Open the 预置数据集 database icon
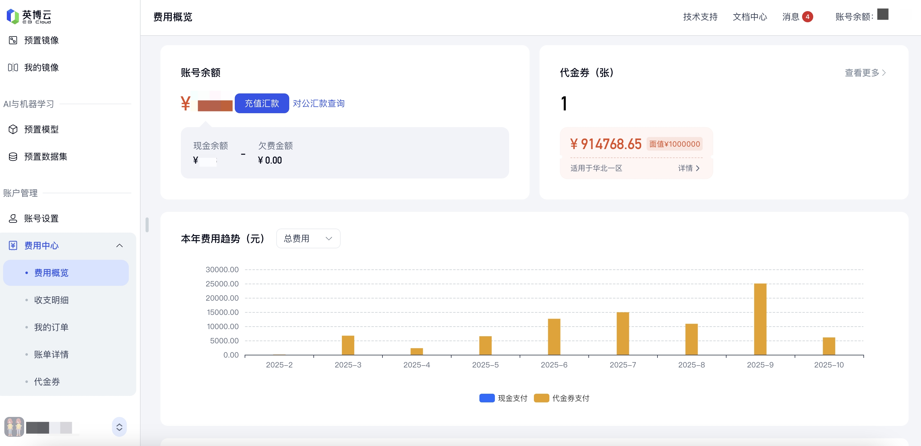Image resolution: width=921 pixels, height=446 pixels. [x=13, y=157]
